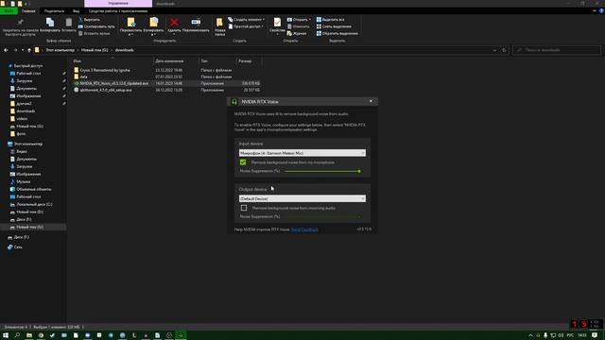Image resolution: width=605 pixels, height=340 pixels.
Task: Click the Back navigation arrow
Action: click(x=6, y=50)
